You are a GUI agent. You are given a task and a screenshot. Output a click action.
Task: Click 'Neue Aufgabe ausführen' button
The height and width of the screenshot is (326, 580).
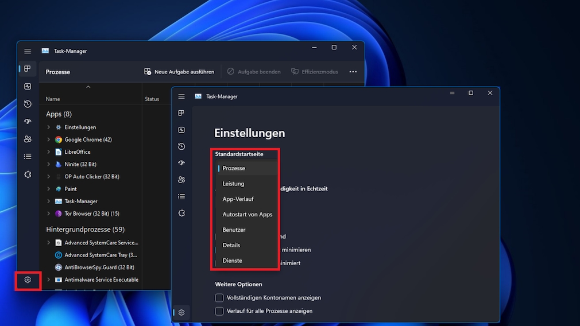[179, 72]
